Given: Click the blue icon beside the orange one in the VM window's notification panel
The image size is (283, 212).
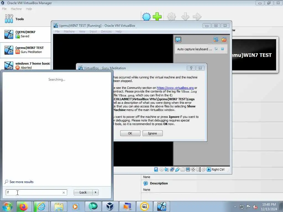Looking at the screenshot, I should 216,39.
